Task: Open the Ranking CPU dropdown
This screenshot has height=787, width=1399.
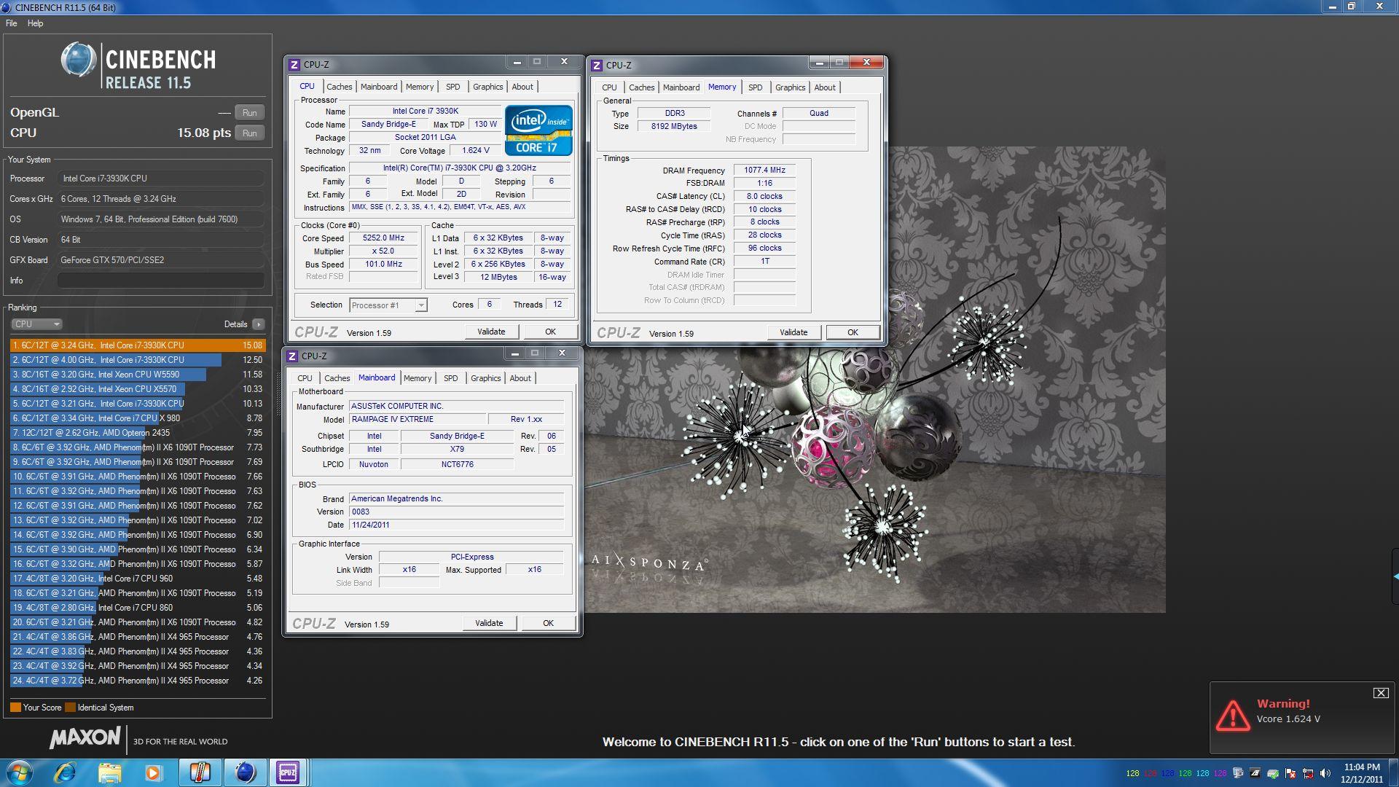Action: 36,324
